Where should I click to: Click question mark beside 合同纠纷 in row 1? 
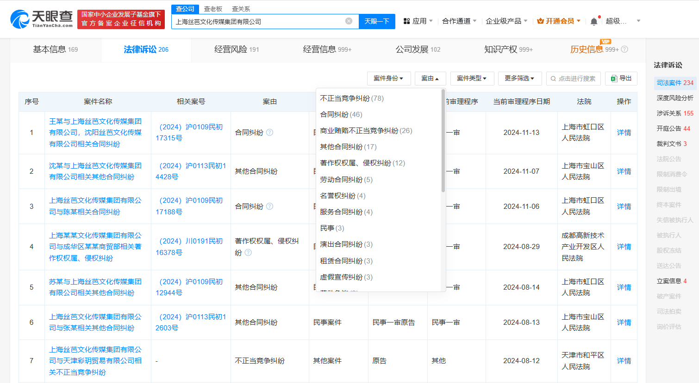(270, 133)
